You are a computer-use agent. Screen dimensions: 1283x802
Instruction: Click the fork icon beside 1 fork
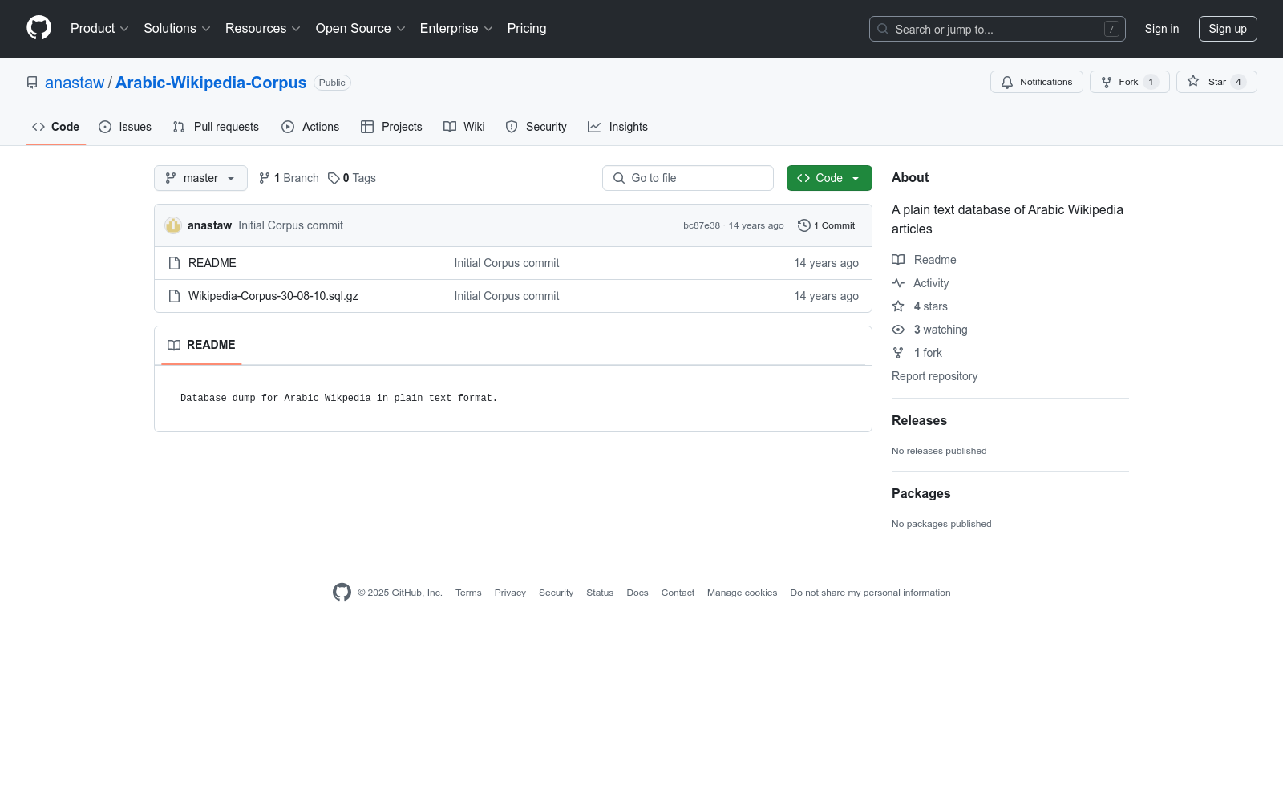[x=898, y=353]
